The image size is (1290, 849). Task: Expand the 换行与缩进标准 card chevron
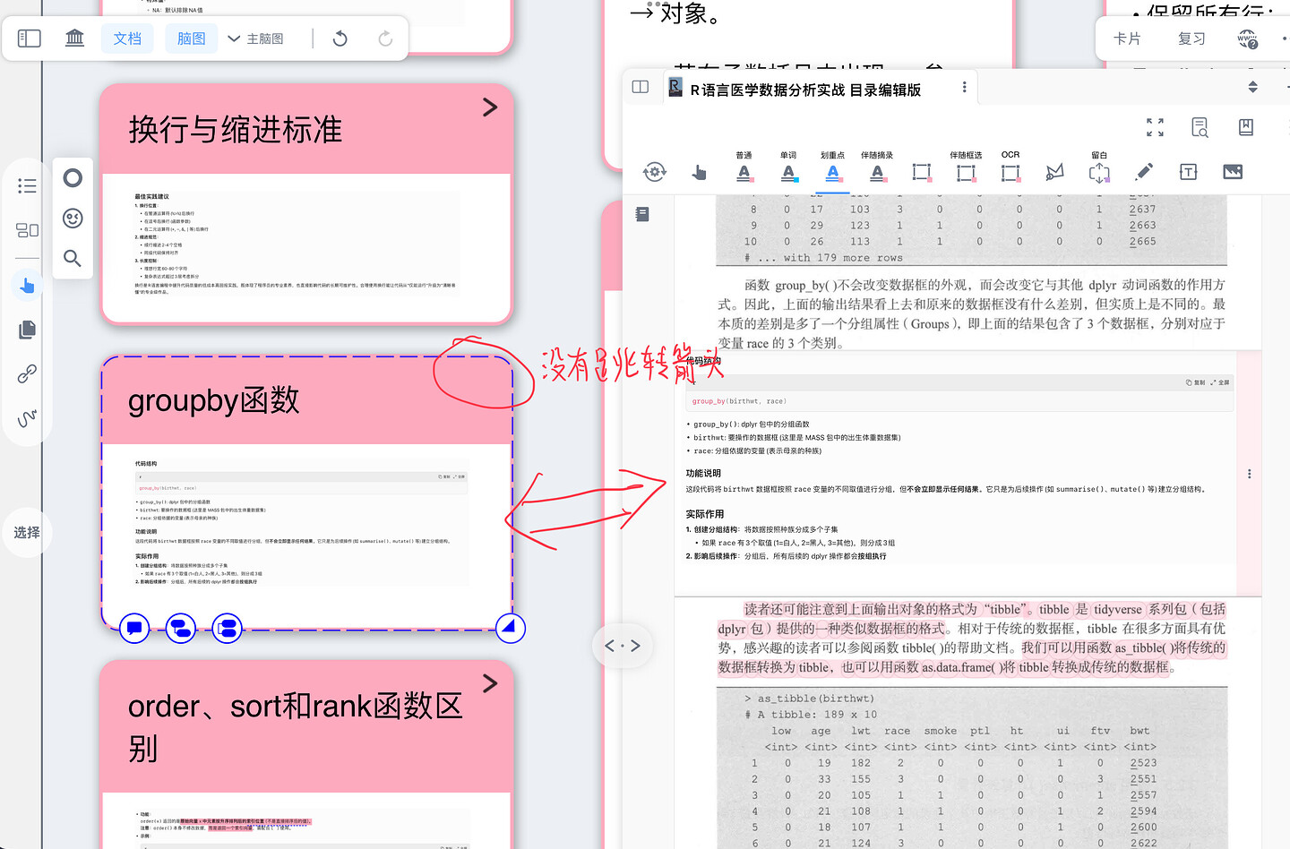point(490,107)
